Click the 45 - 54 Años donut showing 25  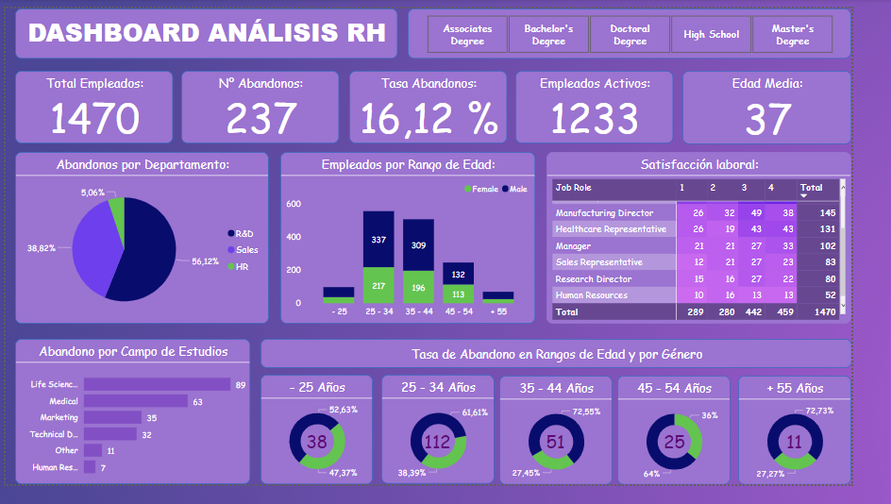674,442
